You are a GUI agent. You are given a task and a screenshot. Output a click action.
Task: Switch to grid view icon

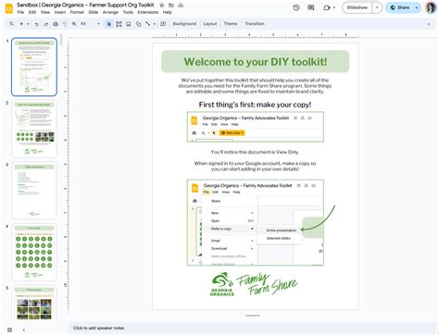tap(9, 329)
